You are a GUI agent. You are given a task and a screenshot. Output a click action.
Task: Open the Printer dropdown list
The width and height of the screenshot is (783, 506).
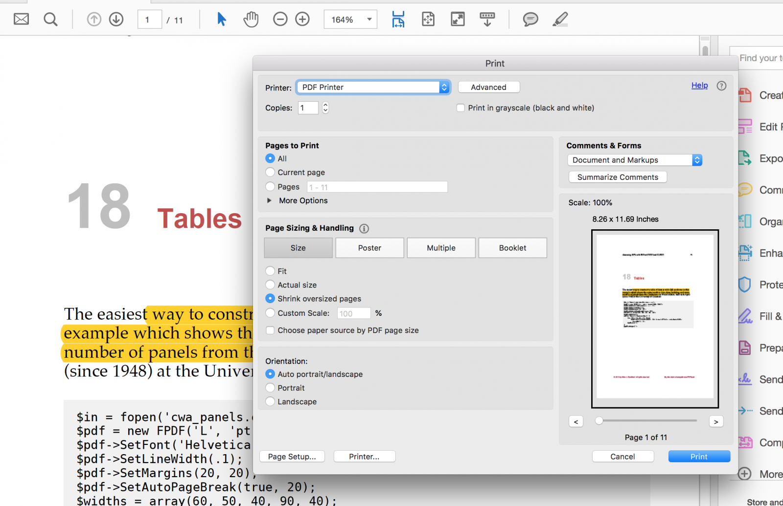pos(373,87)
